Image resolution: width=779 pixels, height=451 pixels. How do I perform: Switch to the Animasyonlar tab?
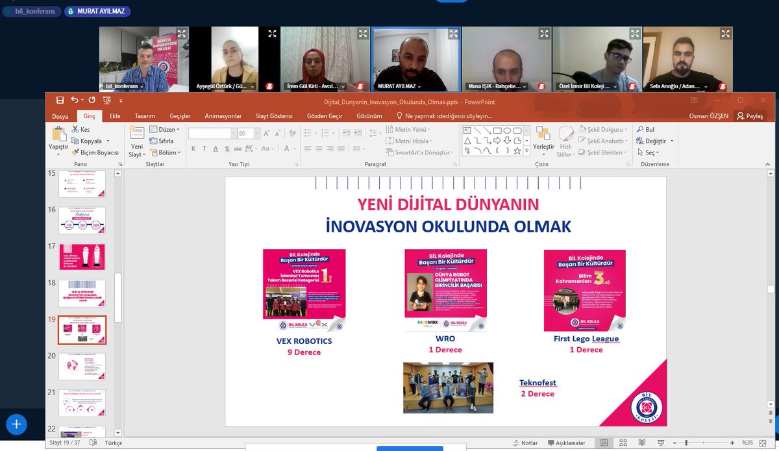pyautogui.click(x=223, y=116)
